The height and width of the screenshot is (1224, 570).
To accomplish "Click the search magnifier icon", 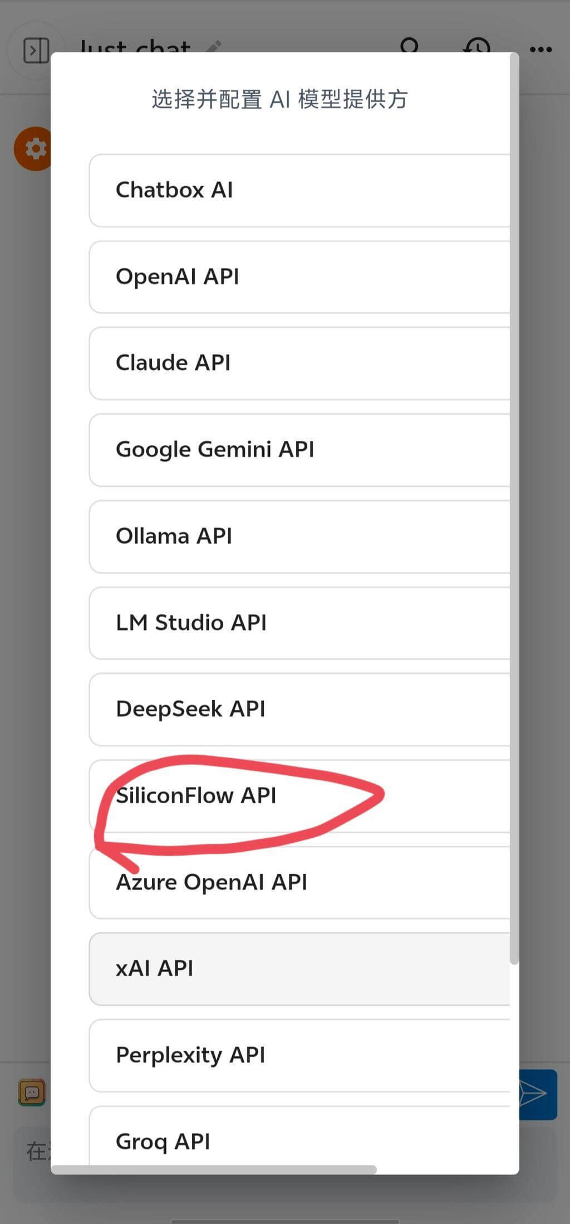I will [410, 46].
